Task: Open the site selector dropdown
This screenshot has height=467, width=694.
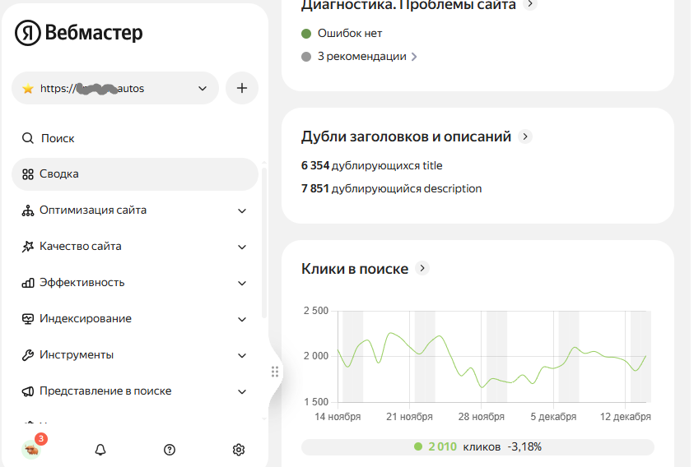Action: coord(115,88)
